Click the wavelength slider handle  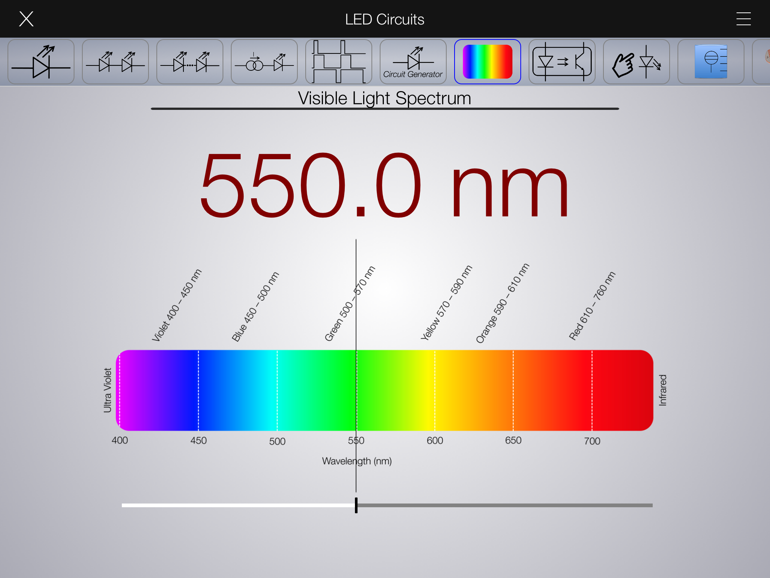[356, 505]
